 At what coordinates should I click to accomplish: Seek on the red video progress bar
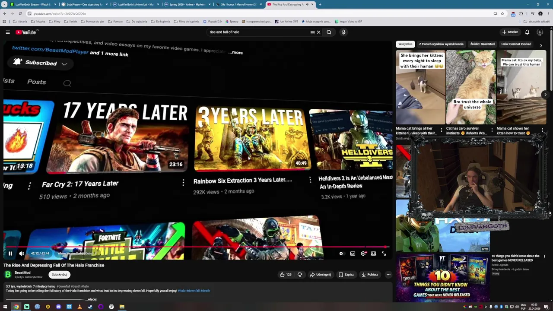197,248
